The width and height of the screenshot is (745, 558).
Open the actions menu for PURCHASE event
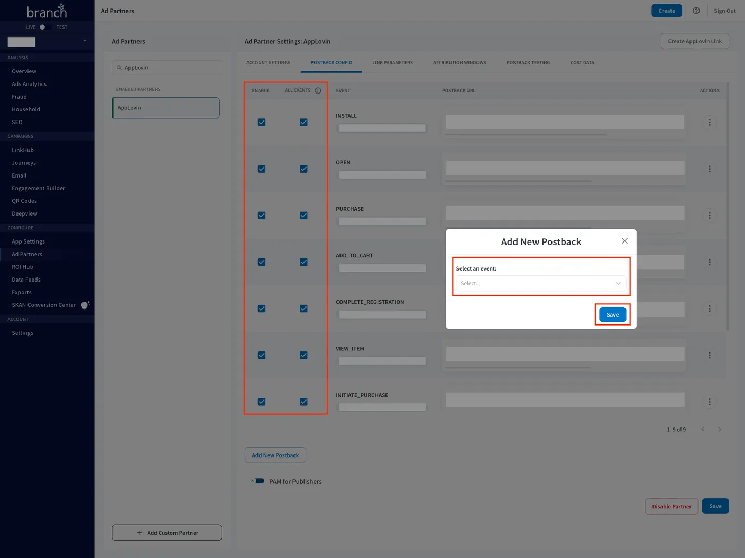709,215
